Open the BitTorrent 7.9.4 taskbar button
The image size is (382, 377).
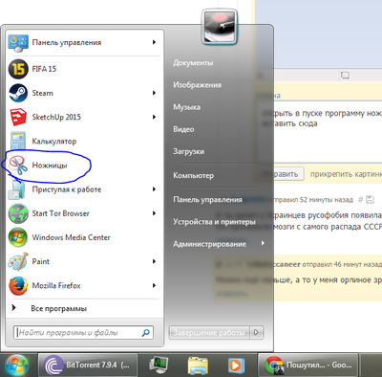point(88,365)
